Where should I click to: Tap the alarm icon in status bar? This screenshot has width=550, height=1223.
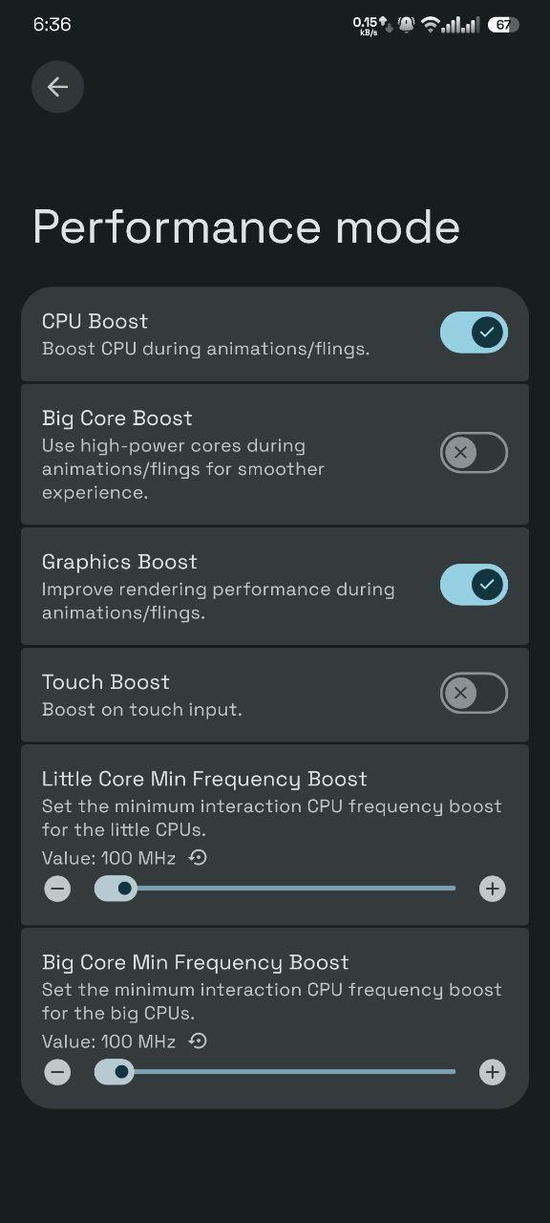pos(407,25)
